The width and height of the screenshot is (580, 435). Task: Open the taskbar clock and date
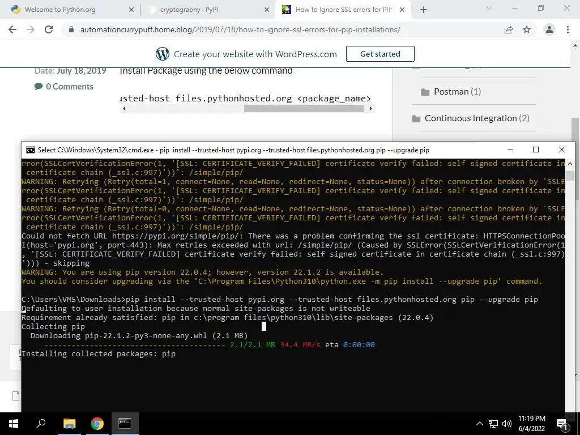tap(531, 424)
